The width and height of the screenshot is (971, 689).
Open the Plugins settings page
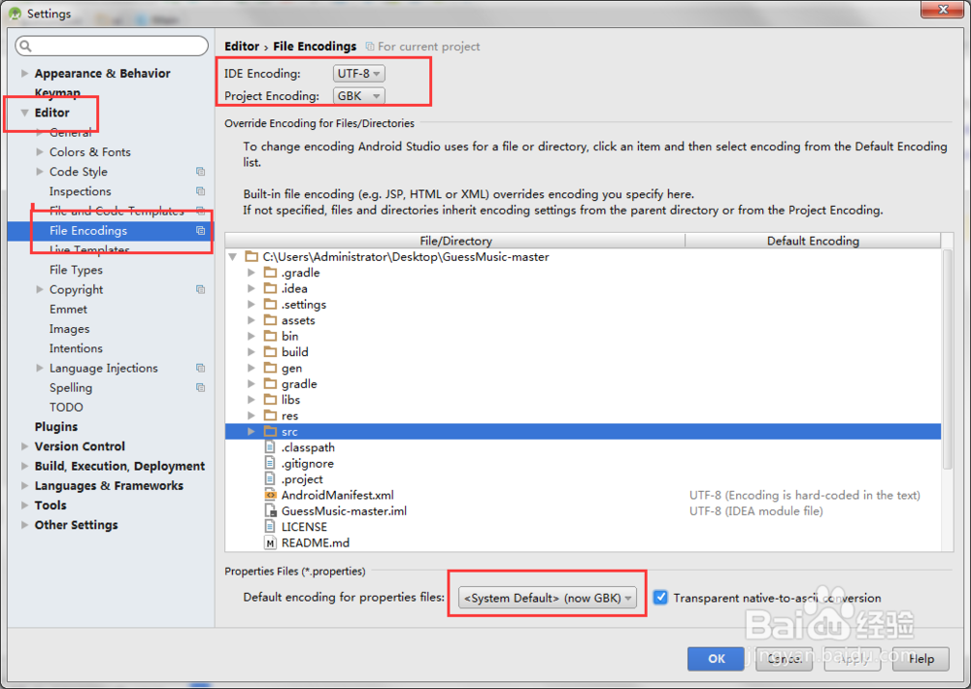coord(55,427)
